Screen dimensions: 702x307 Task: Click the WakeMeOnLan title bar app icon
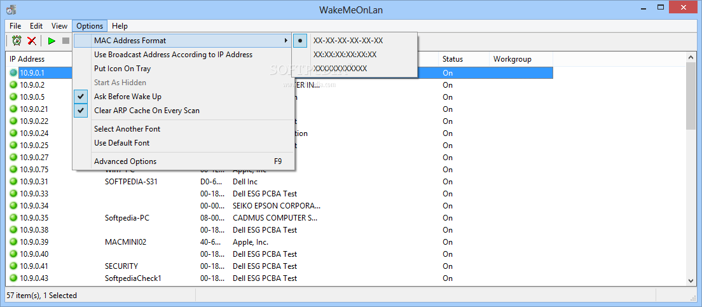(x=11, y=9)
